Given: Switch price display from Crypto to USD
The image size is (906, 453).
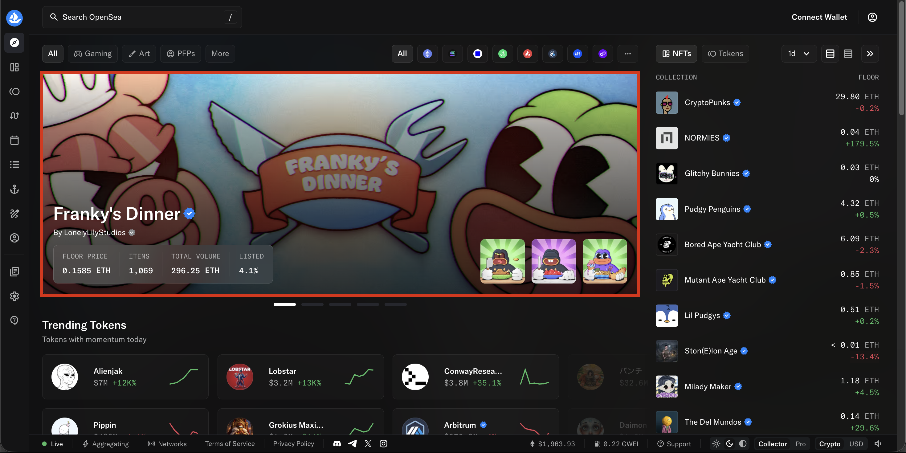Looking at the screenshot, I should tap(856, 443).
